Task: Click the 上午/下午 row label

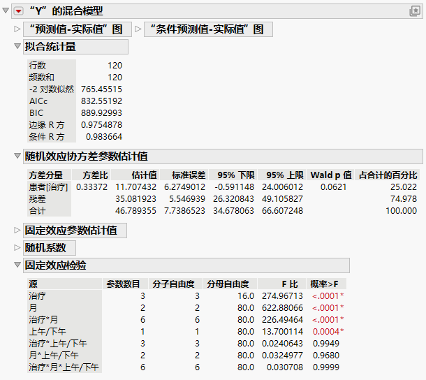Action: pos(47,332)
